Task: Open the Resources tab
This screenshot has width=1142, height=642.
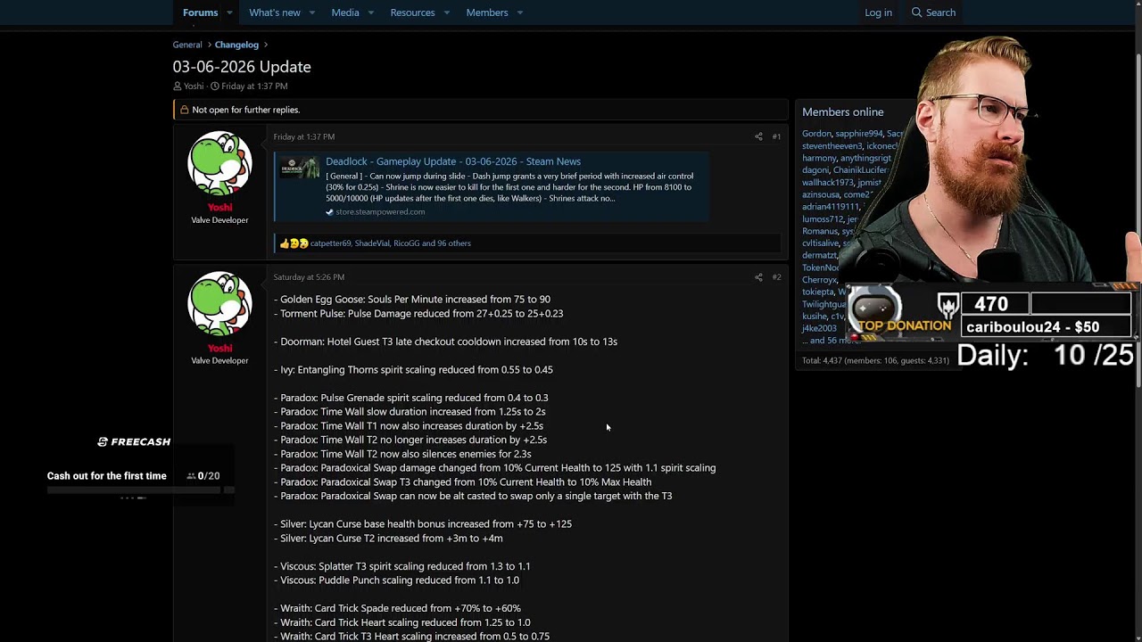Action: click(x=412, y=12)
